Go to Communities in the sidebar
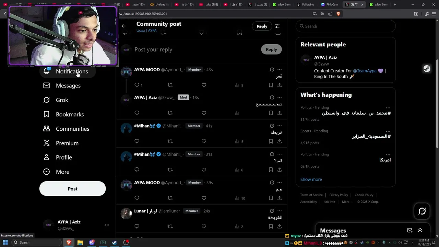The width and height of the screenshot is (439, 247). 66,129
